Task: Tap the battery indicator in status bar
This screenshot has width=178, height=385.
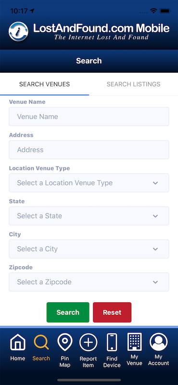Action: click(165, 11)
